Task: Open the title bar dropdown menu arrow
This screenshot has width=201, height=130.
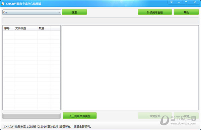Action: (172, 2)
